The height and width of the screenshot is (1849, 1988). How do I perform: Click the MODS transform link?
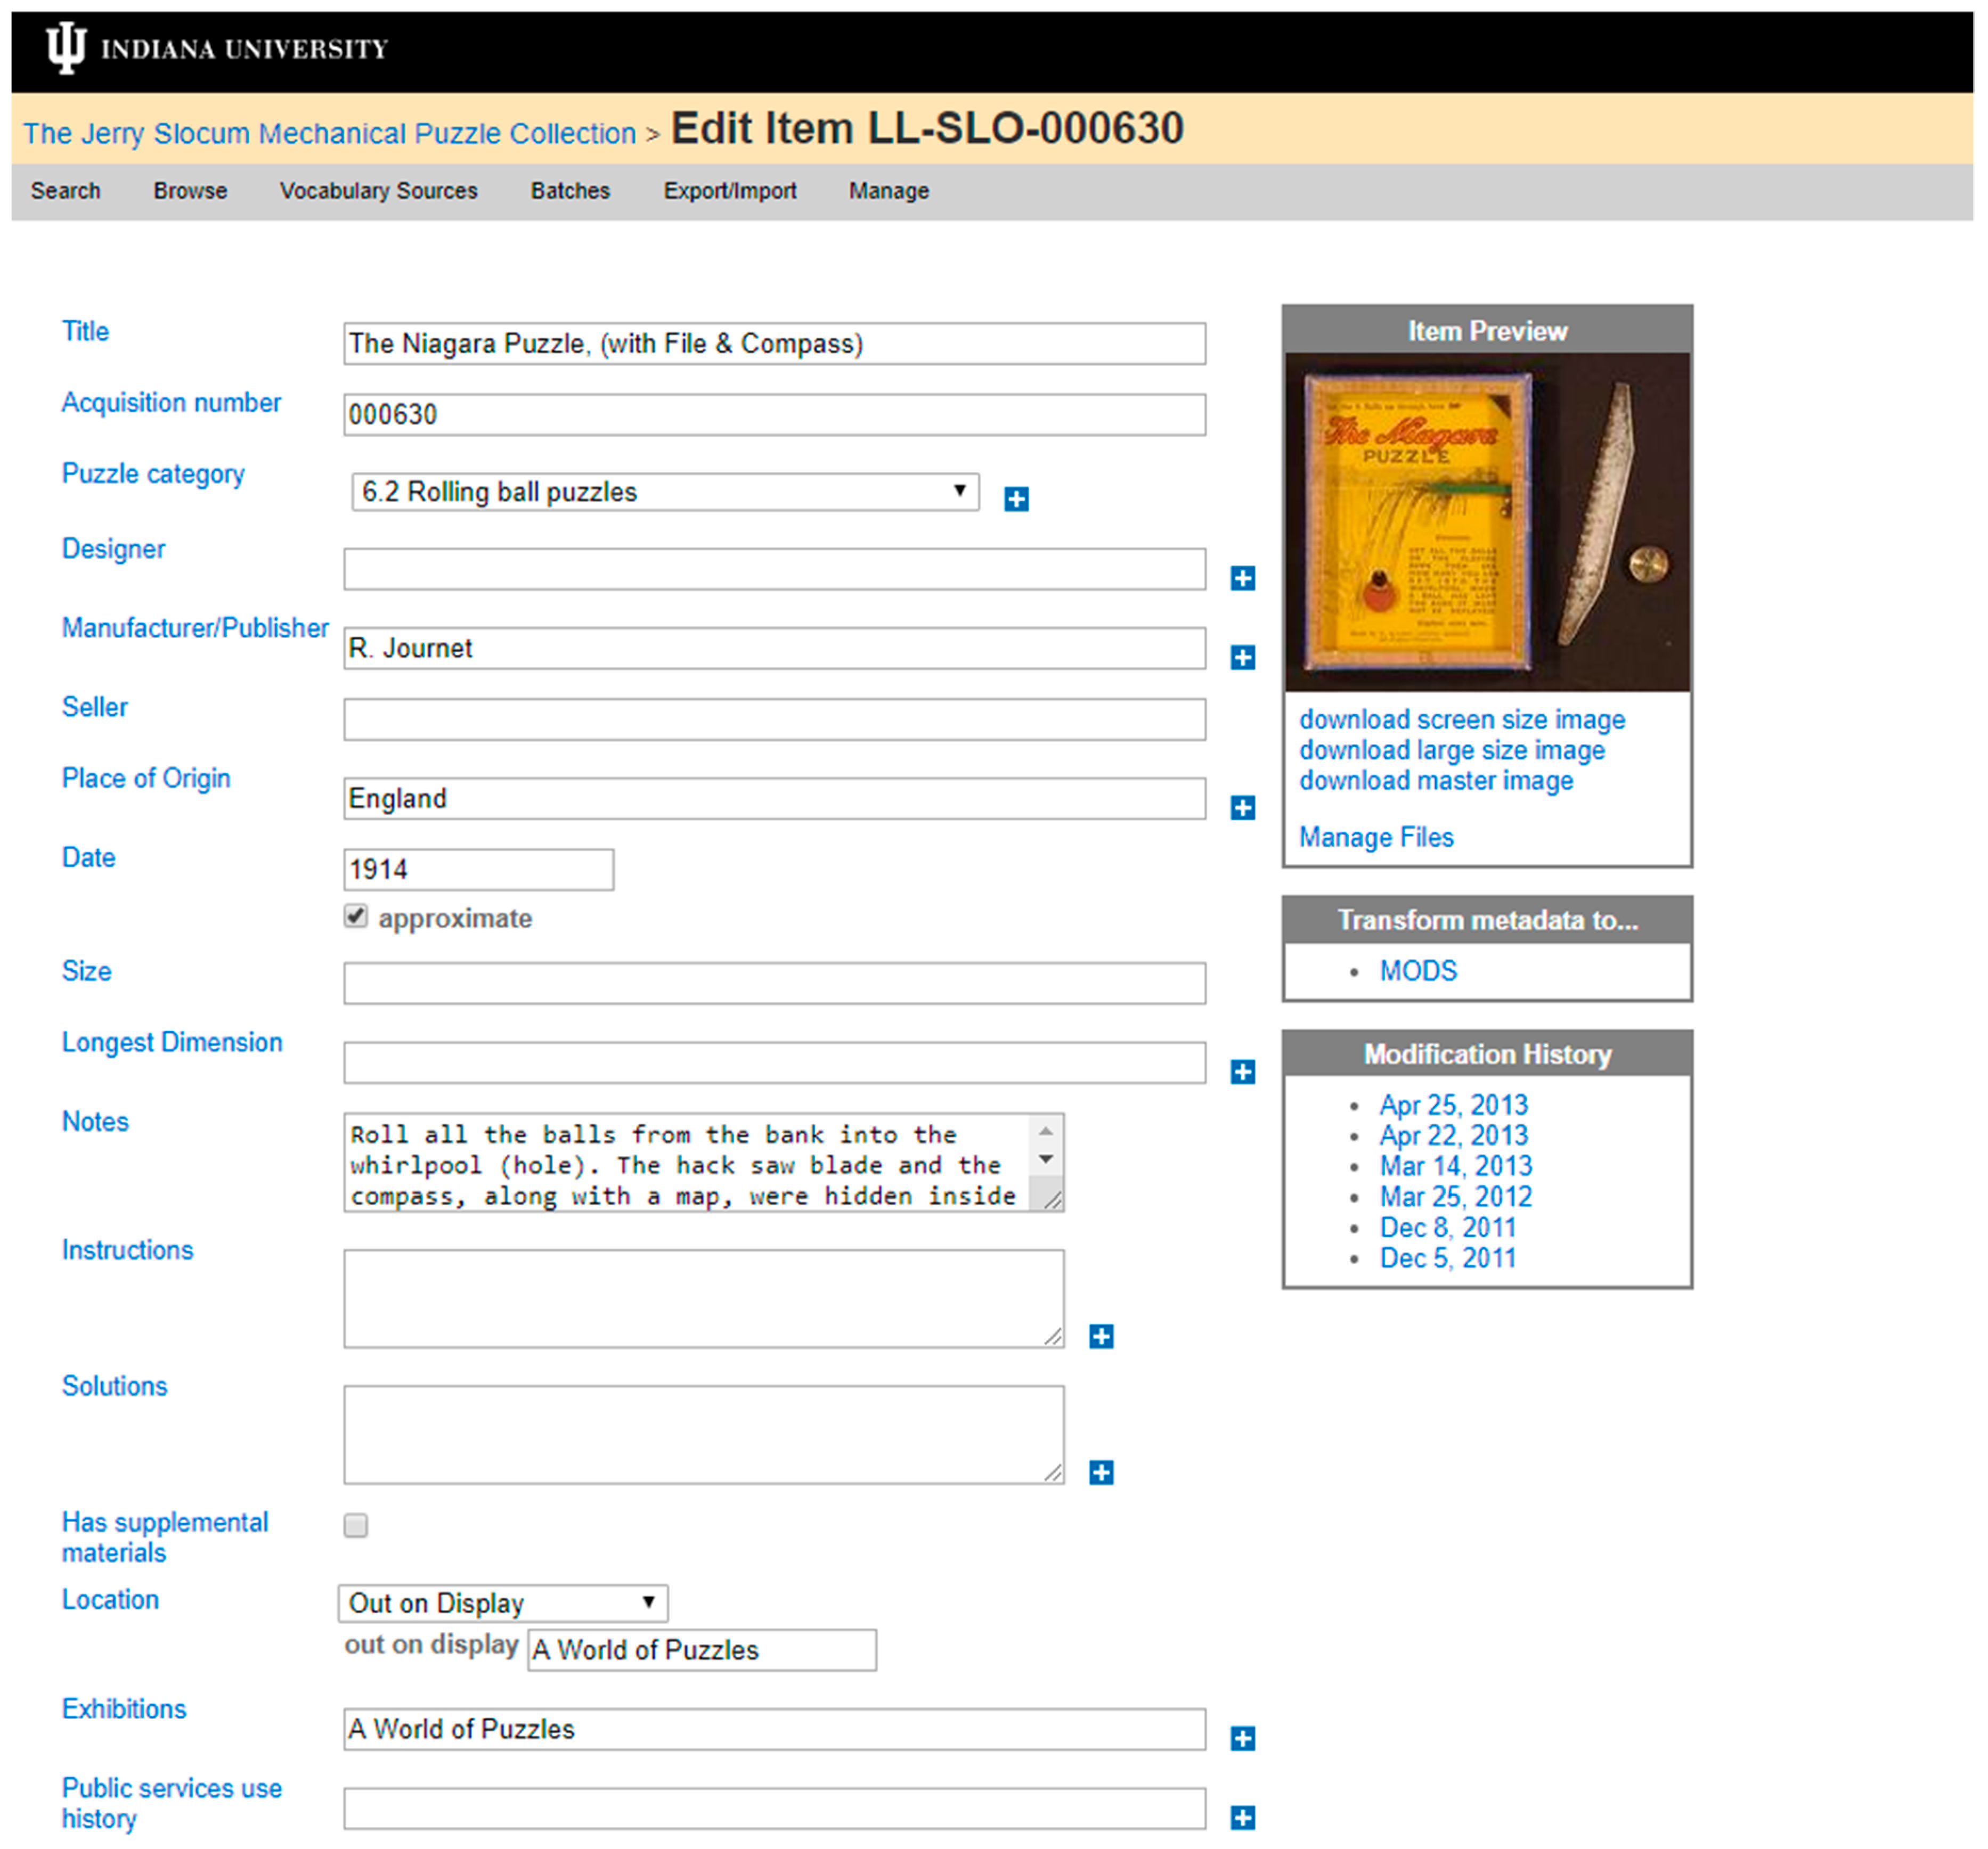(1417, 970)
